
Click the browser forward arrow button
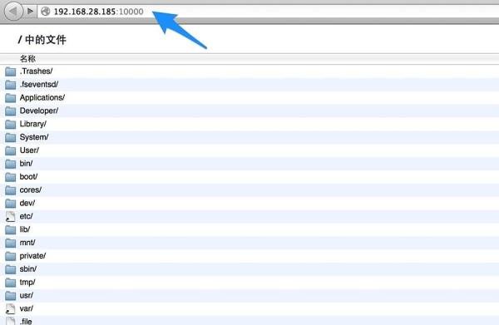click(x=30, y=12)
